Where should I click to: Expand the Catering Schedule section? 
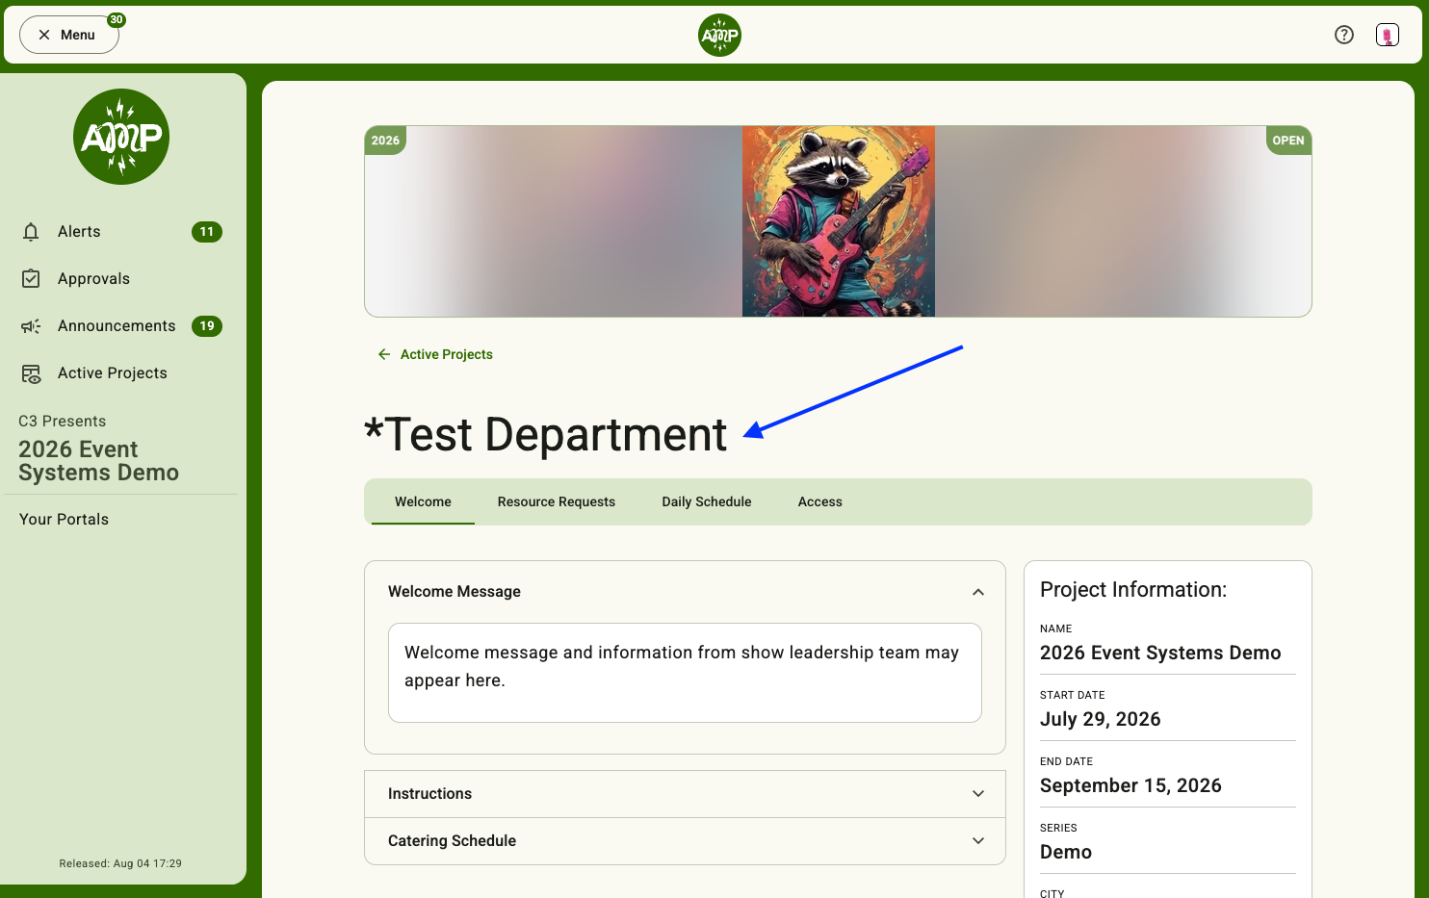pyautogui.click(x=685, y=841)
